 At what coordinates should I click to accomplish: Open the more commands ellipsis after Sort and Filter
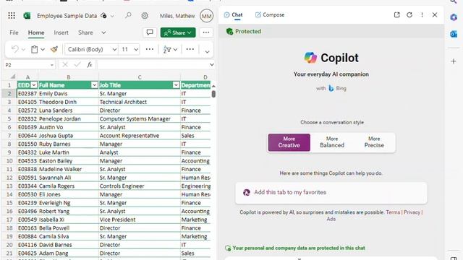[x=190, y=49]
